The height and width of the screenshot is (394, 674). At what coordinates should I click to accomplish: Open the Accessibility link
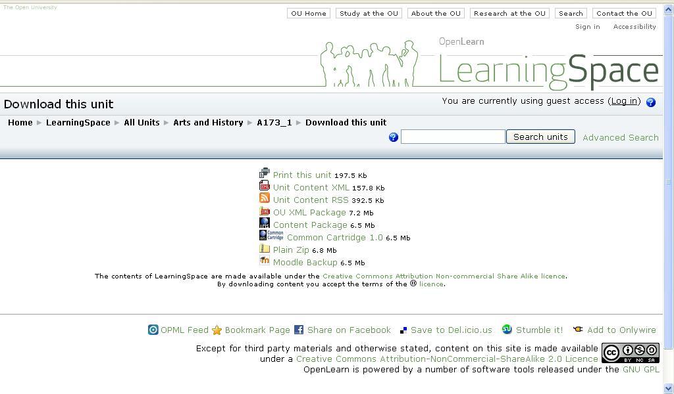pyautogui.click(x=635, y=26)
